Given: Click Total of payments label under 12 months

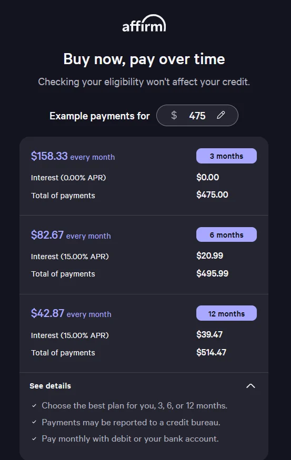Looking at the screenshot, I should (x=63, y=353).
